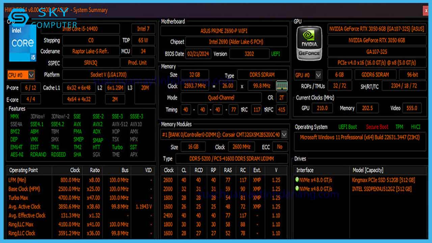This screenshot has height=243, width=432.
Task: Click the green UEFI Boot indicator
Action: 348,127
